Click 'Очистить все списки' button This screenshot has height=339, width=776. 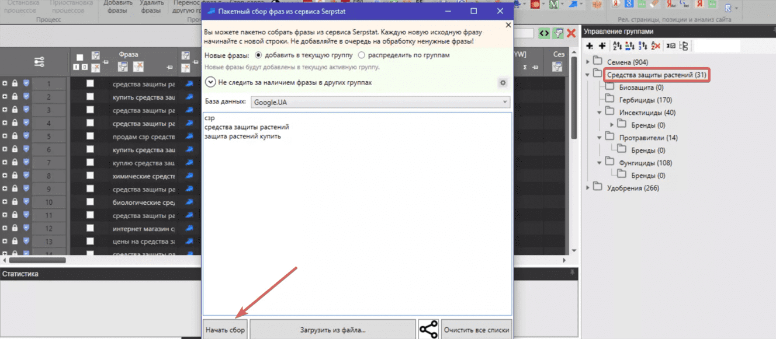coord(476,330)
